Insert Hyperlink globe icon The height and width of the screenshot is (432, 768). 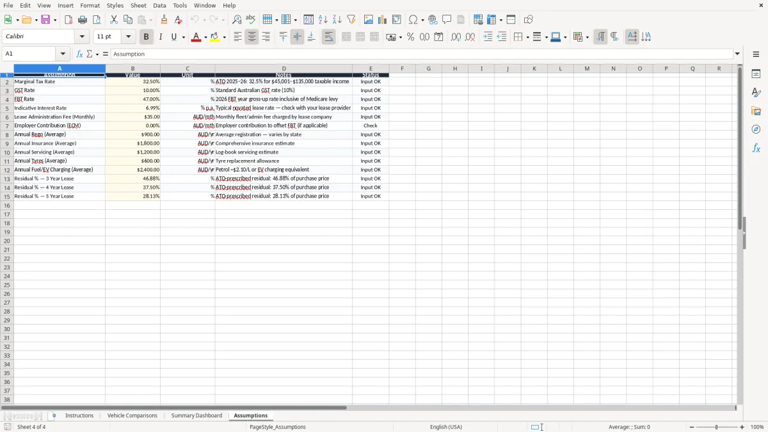click(433, 20)
